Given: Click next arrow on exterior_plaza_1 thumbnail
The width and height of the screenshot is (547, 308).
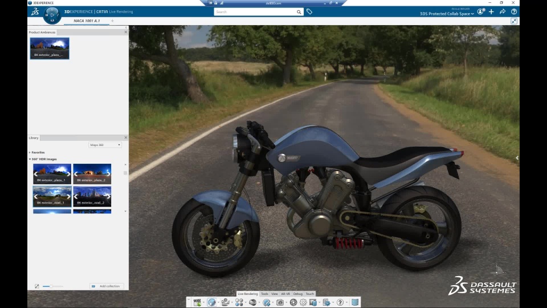Looking at the screenshot, I should point(68,173).
